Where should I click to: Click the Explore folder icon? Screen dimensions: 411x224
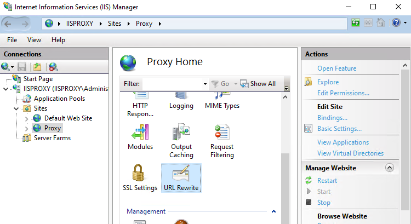[308, 82]
